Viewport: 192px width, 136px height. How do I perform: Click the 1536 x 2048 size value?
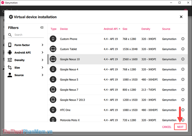[130, 49]
